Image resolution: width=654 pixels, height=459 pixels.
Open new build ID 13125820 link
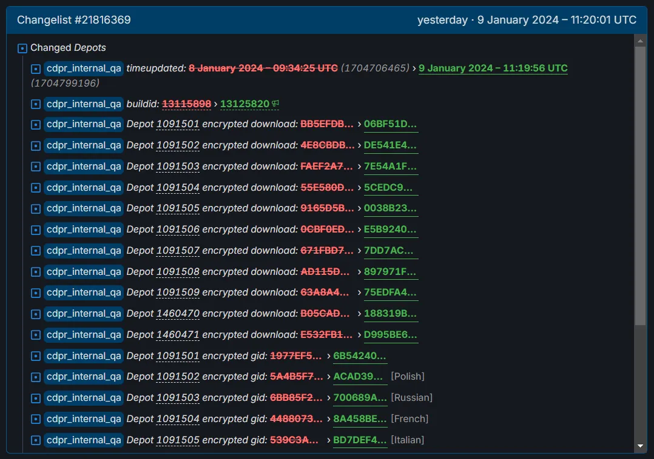(245, 104)
